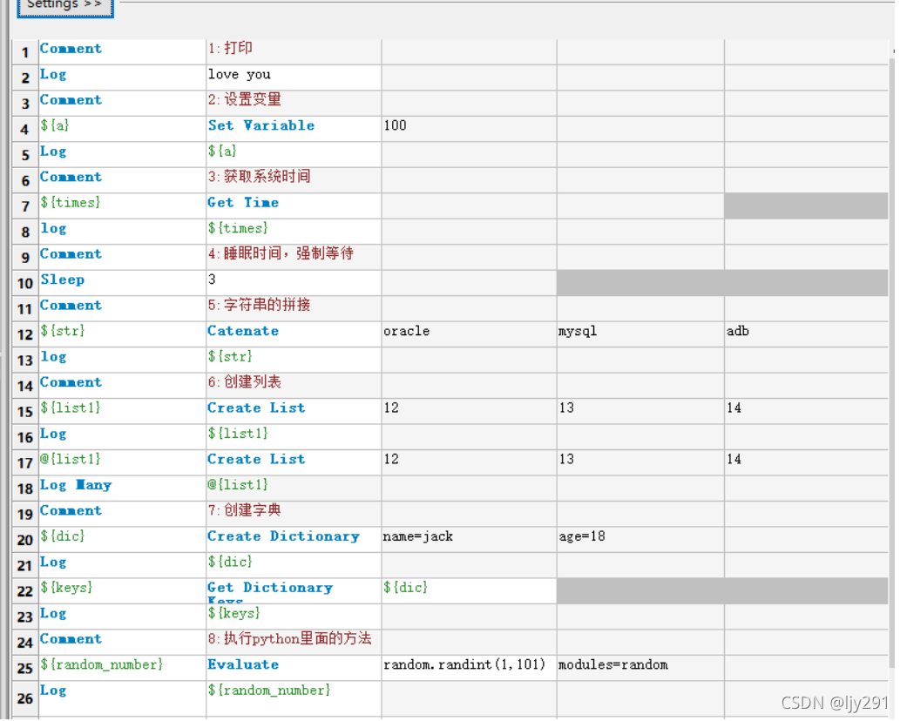This screenshot has width=900, height=721.
Task: Select the @{list1} argument in row 18
Action: pos(294,489)
